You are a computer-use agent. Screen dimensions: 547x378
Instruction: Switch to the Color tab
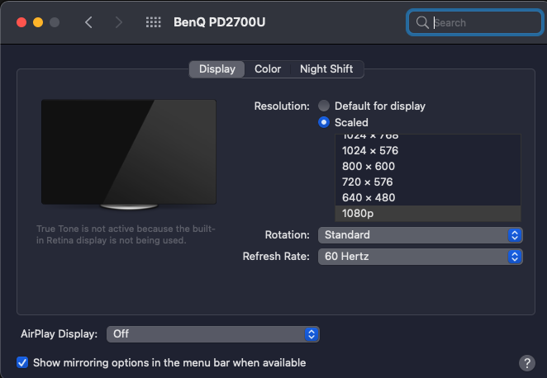point(268,69)
